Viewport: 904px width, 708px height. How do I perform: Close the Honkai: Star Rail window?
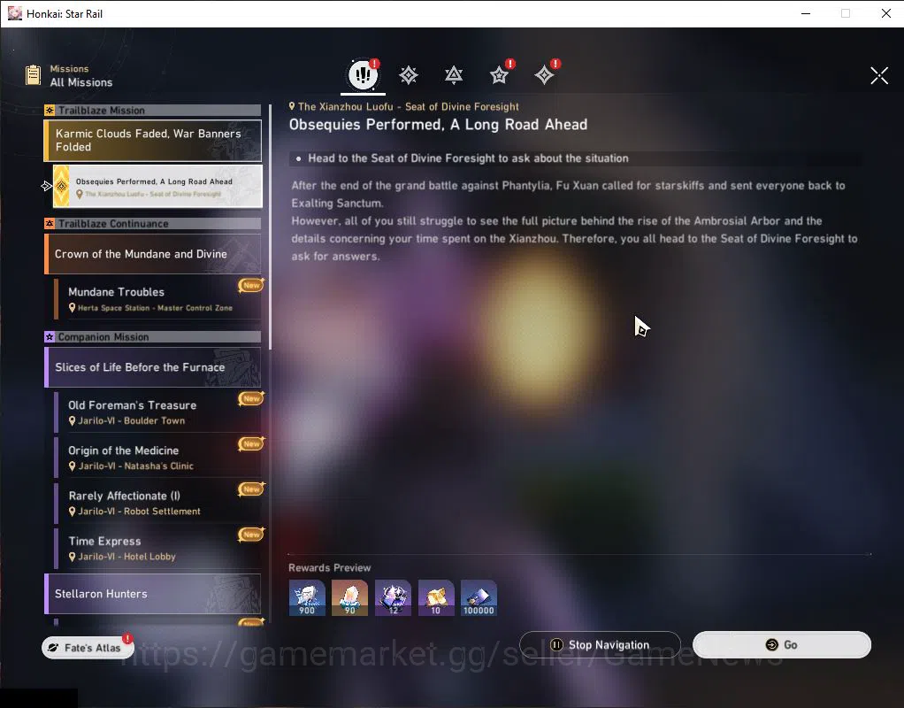tap(886, 13)
